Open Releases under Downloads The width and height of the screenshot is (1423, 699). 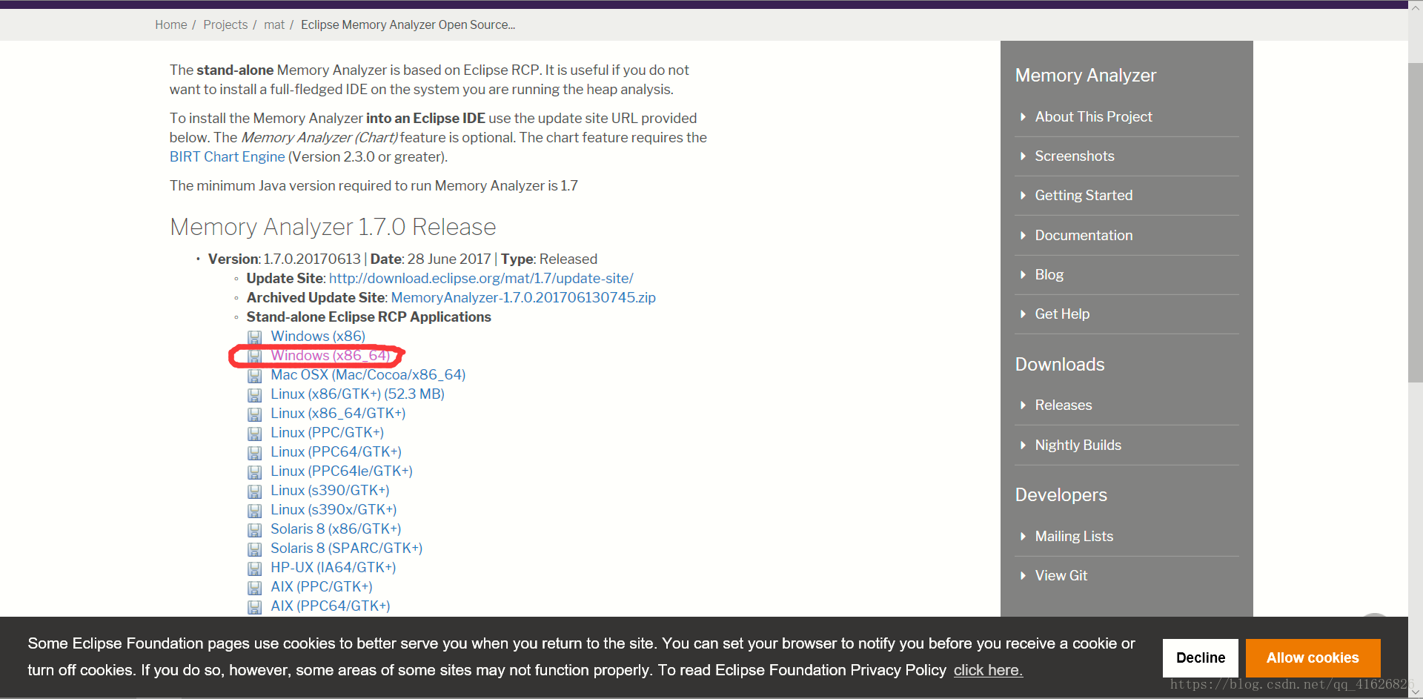[x=1063, y=405]
